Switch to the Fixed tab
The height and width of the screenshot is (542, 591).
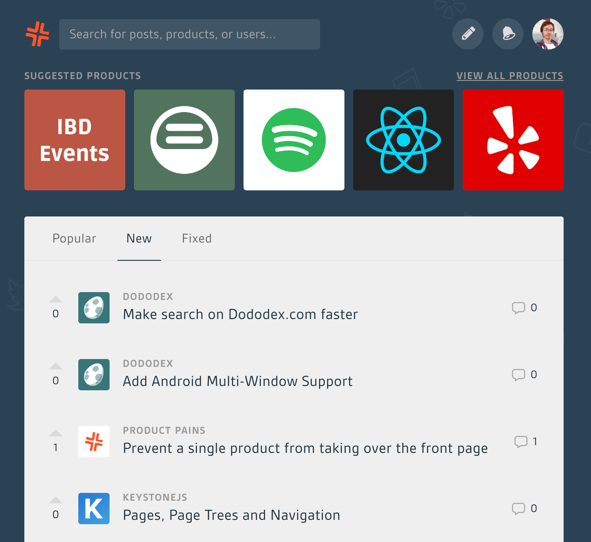197,239
